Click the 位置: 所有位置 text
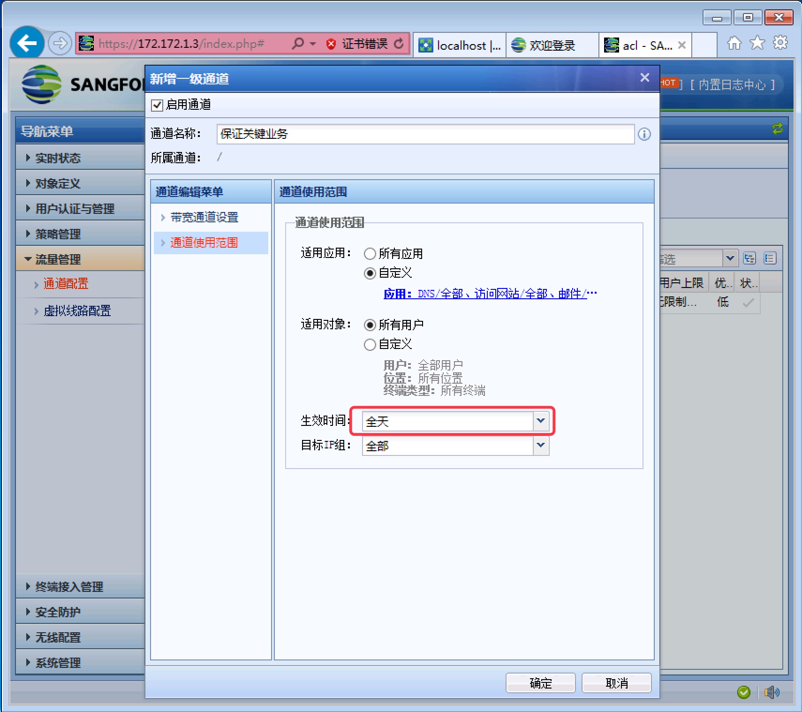 coord(423,378)
